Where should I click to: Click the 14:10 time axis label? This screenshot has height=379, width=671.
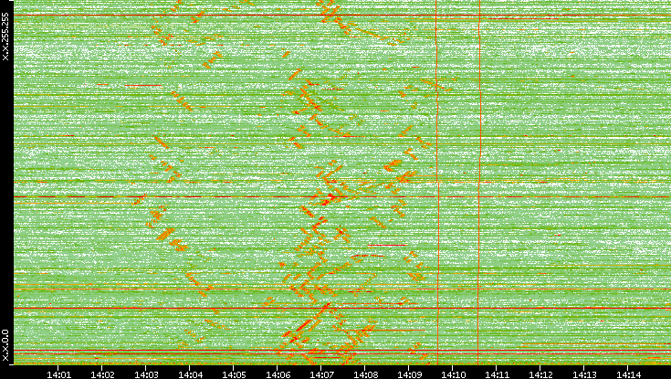click(453, 375)
